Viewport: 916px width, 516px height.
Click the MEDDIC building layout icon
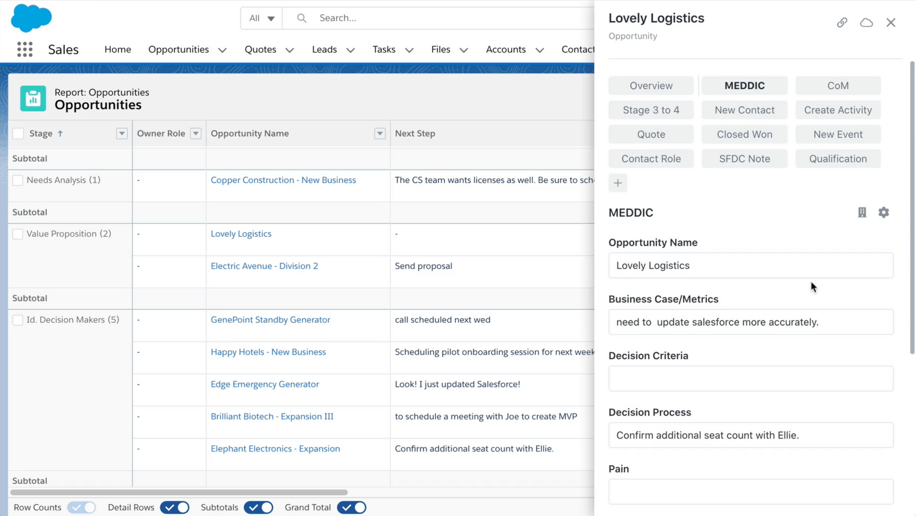tap(862, 212)
